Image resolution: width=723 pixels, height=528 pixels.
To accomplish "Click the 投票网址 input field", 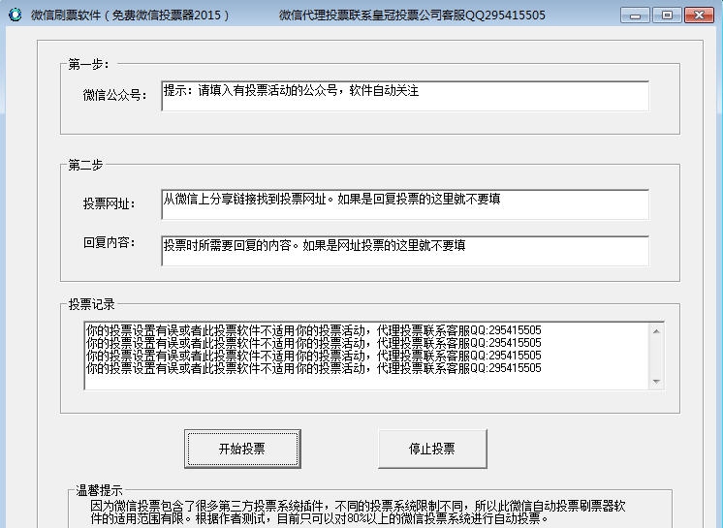I will pyautogui.click(x=405, y=204).
